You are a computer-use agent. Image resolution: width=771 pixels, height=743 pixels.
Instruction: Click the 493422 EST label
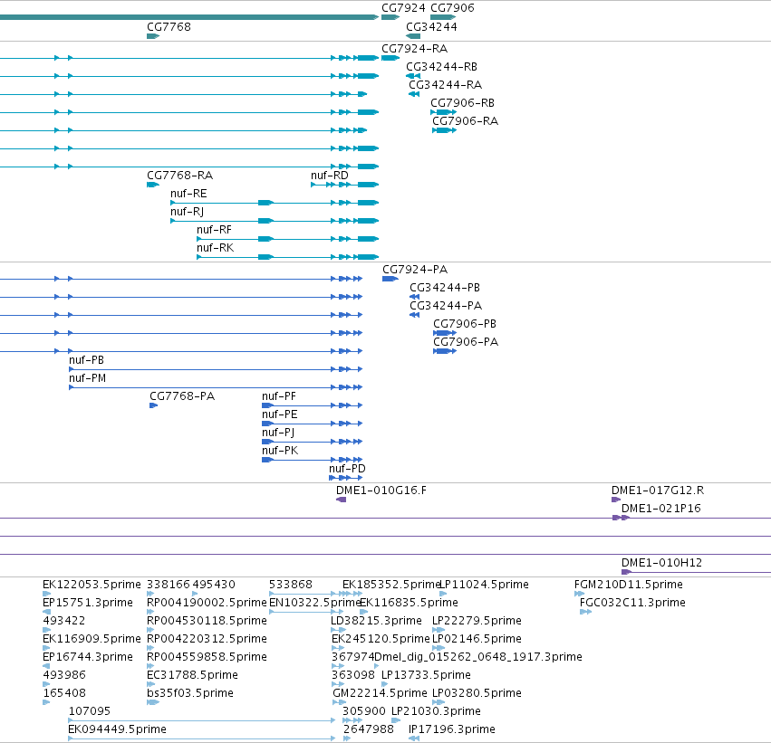[x=64, y=621]
